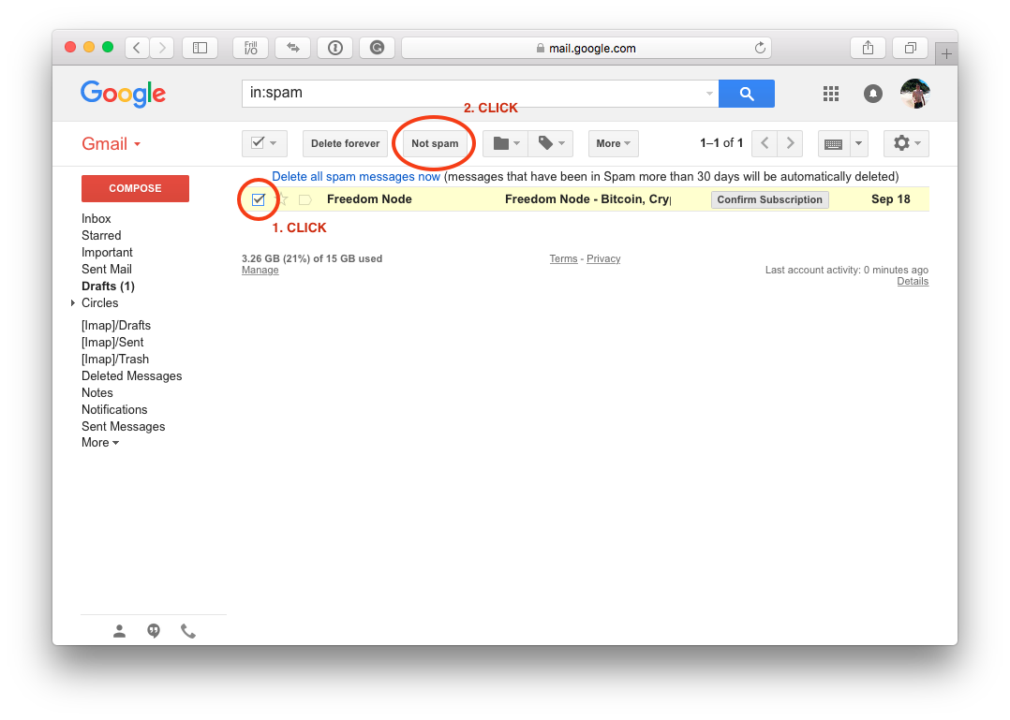
Task: Open the account profile picture
Action: click(914, 94)
